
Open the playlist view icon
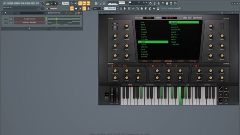click(121, 8)
